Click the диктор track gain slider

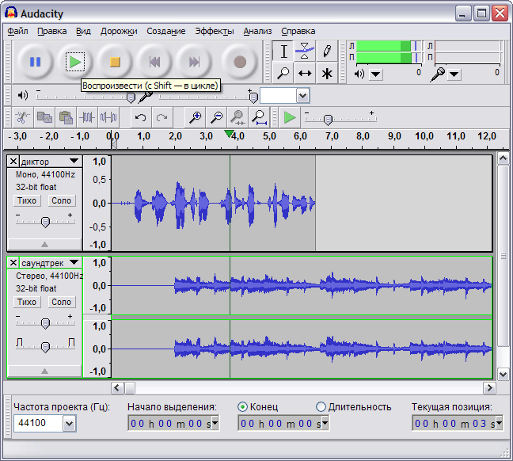45,221
